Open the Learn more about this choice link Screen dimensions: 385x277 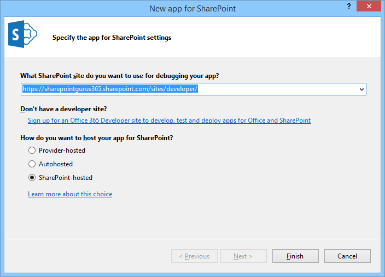pos(70,194)
